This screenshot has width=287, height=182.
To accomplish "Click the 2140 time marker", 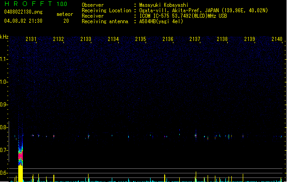I will pyautogui.click(x=277, y=39).
